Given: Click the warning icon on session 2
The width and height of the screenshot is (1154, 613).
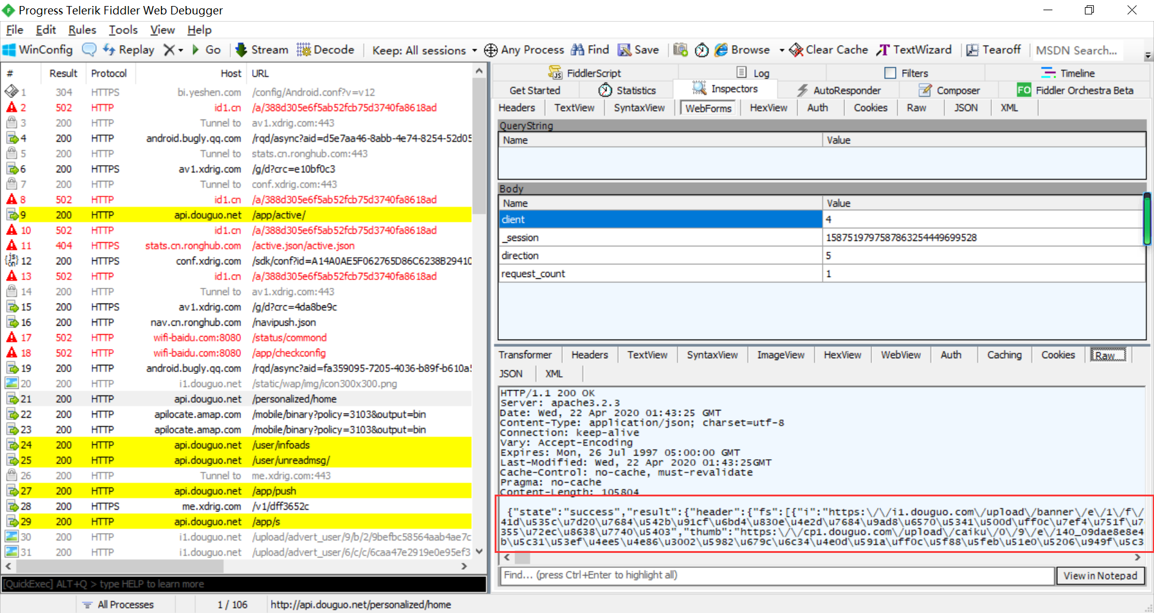Looking at the screenshot, I should click(x=11, y=108).
